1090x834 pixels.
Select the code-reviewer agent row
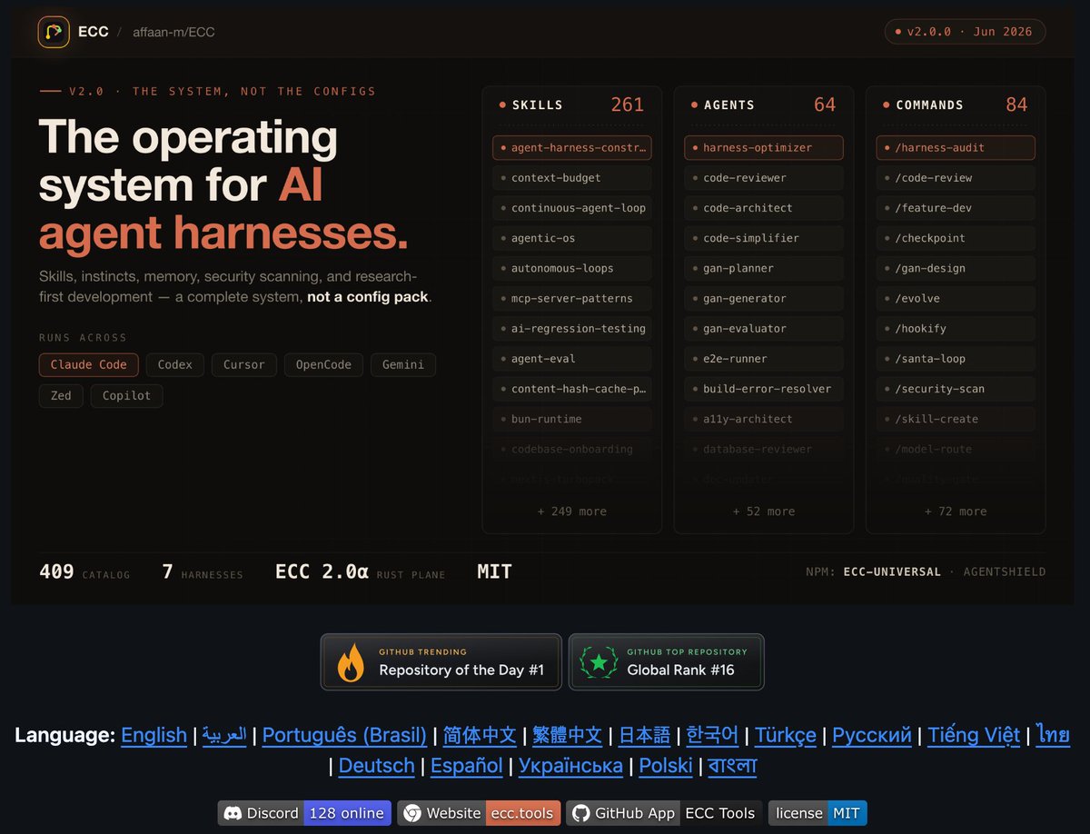pos(764,178)
